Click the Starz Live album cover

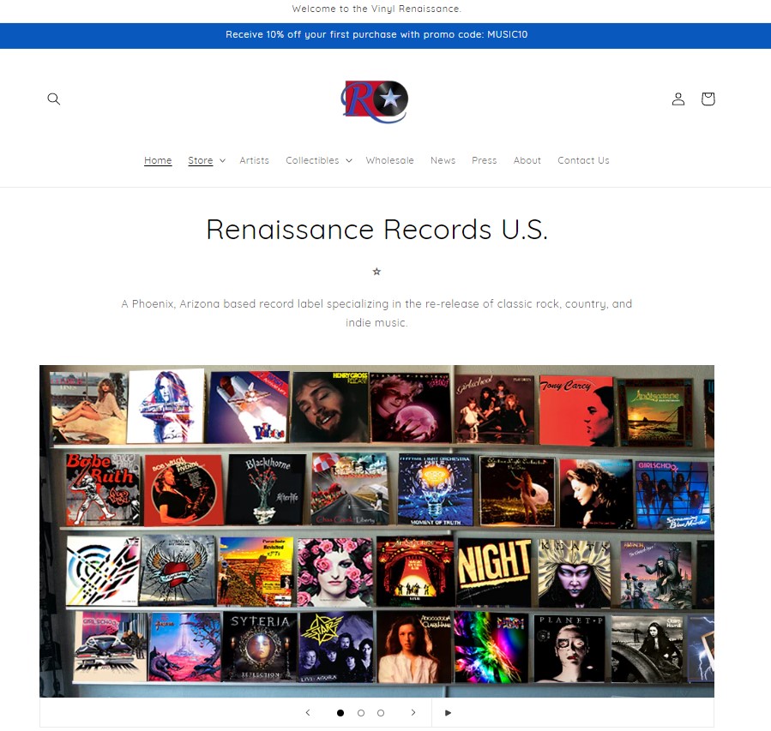tap(337, 648)
